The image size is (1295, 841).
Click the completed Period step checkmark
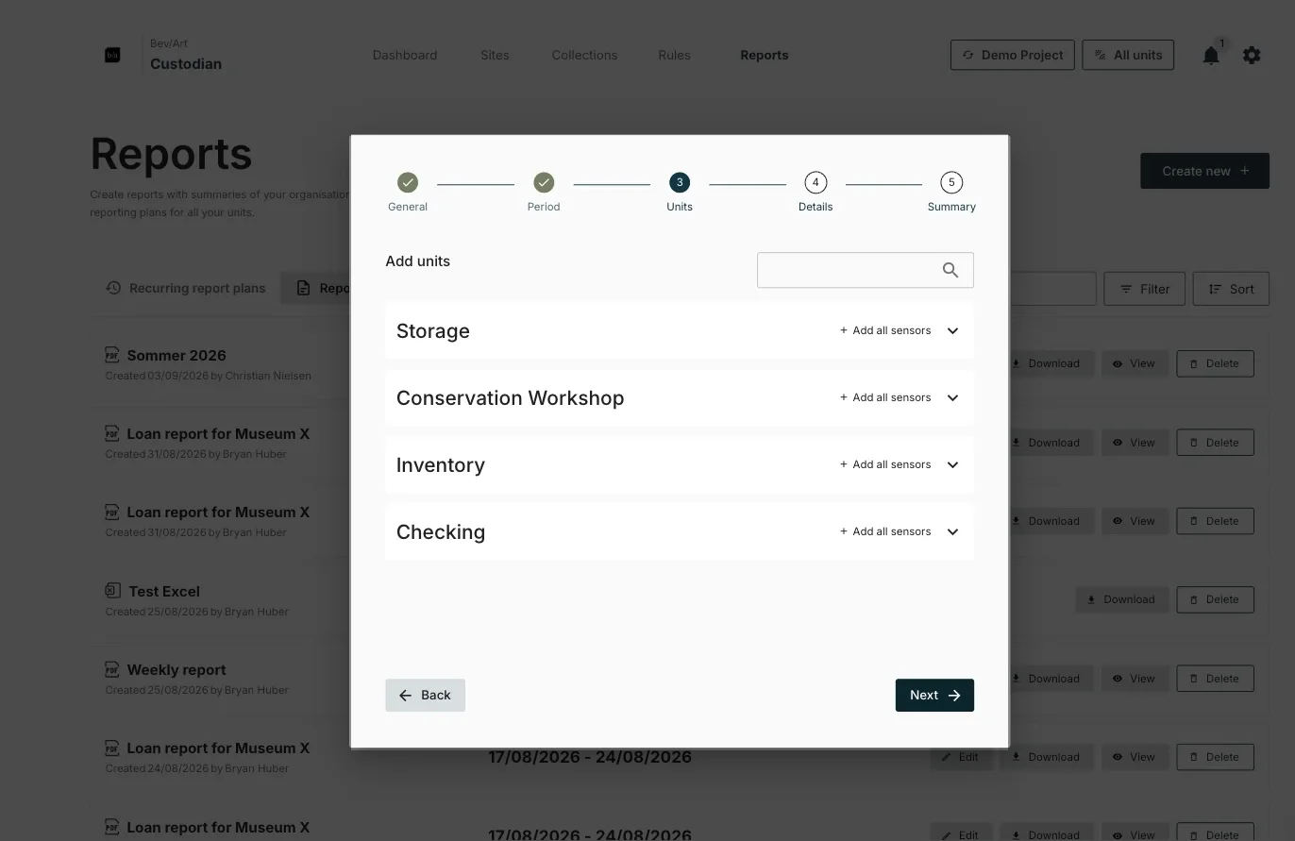pos(544,182)
